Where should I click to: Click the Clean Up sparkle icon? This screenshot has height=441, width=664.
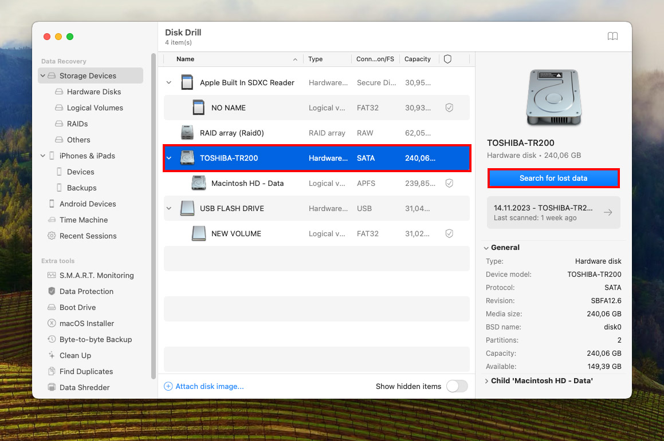click(x=52, y=356)
